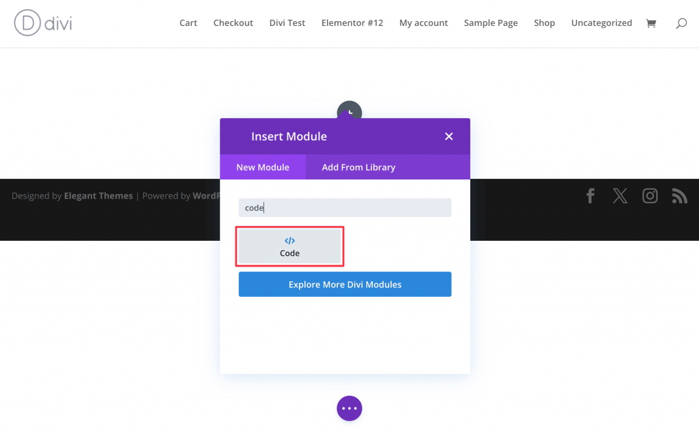699x434 pixels.
Task: Follow the Elegant Themes footer link
Action: [x=98, y=196]
